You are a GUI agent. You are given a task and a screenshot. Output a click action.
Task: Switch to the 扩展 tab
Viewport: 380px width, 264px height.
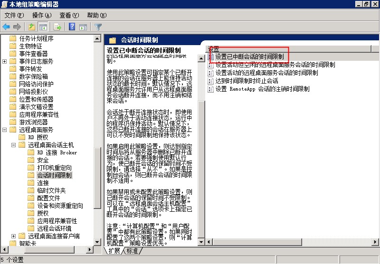click(114, 251)
